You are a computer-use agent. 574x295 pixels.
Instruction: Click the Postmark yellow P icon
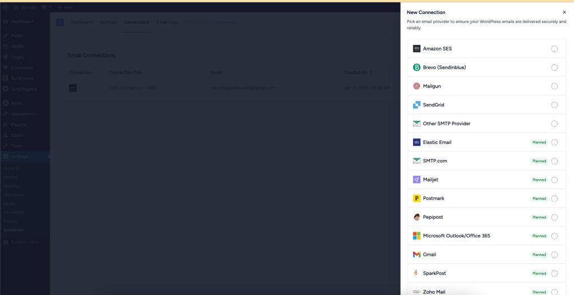pos(416,198)
